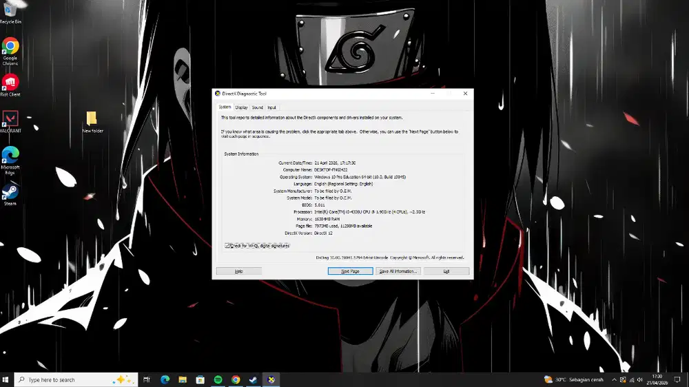Switch to the System tab

[x=225, y=107]
